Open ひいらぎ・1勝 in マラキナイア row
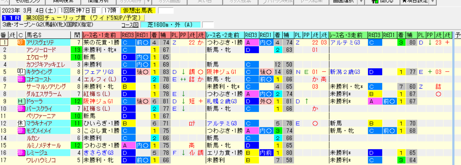 [x=101, y=123]
